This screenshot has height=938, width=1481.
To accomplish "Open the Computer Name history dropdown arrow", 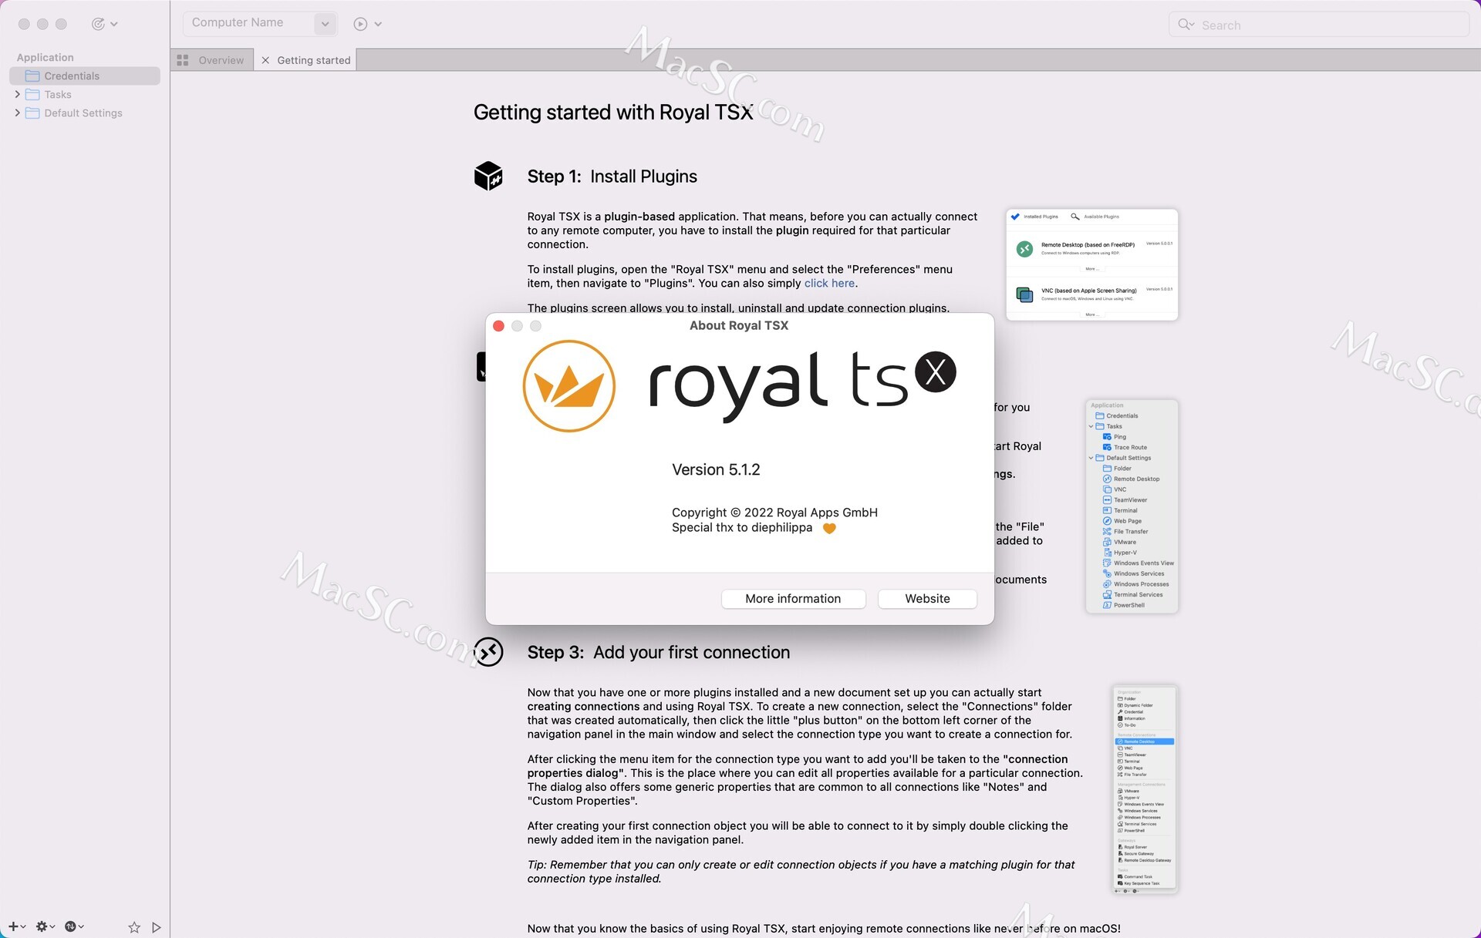I will pos(326,24).
